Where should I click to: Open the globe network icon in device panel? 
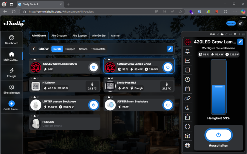187,145
